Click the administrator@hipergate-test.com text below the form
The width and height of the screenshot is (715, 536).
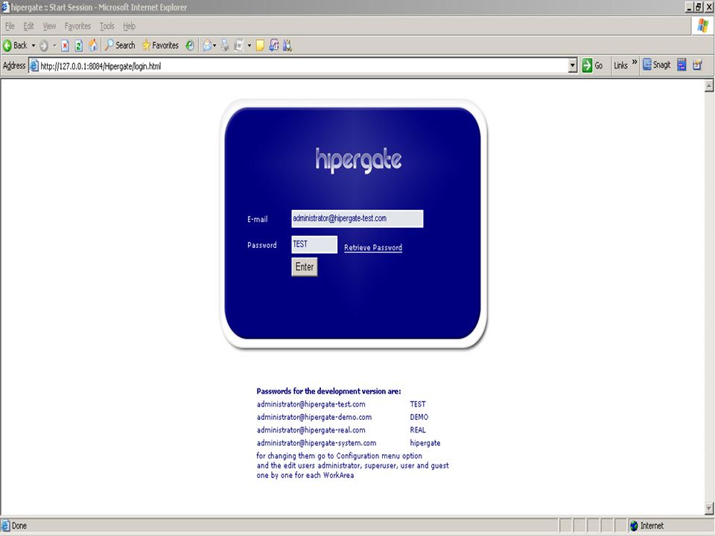tap(311, 404)
